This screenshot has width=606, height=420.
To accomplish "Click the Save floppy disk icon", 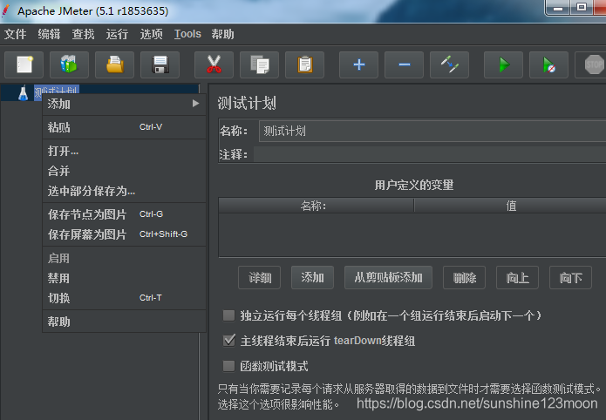I will (160, 64).
